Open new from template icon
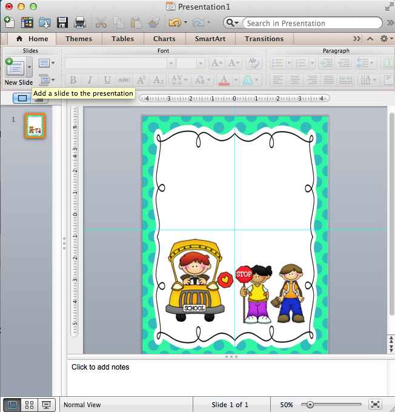 (x=27, y=22)
